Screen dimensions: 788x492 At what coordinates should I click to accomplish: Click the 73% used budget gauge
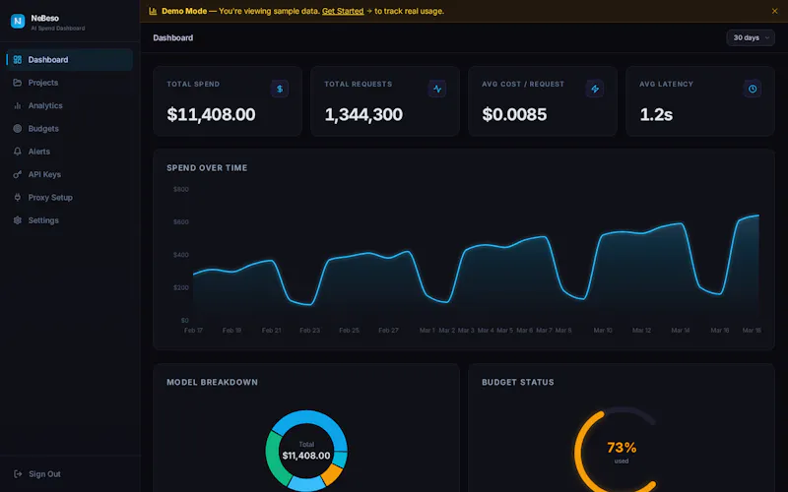(622, 451)
